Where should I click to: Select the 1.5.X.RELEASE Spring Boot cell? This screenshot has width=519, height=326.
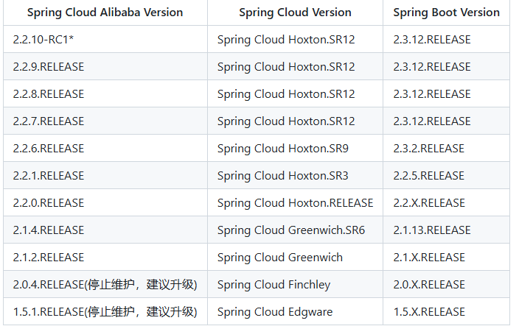429,312
